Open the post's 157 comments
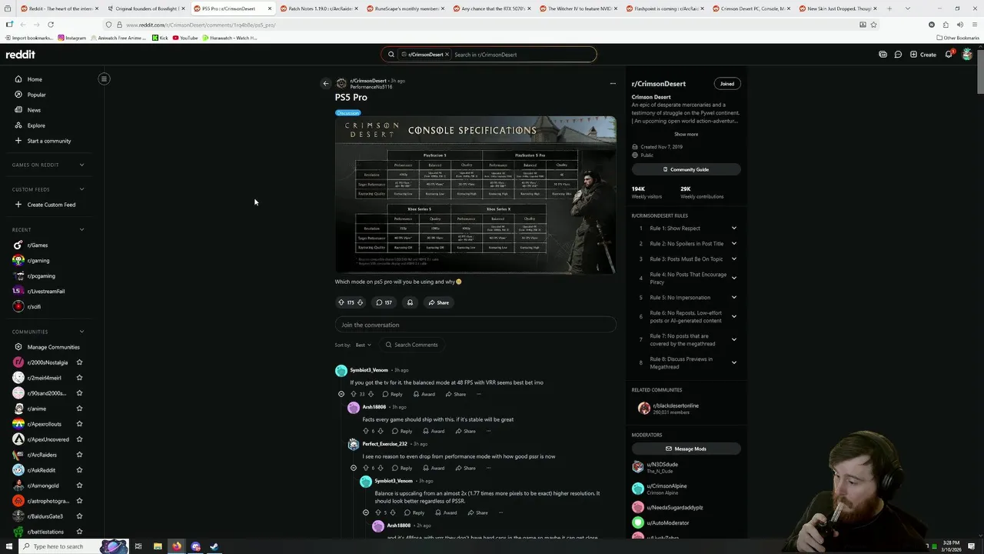The image size is (984, 554). point(384,302)
